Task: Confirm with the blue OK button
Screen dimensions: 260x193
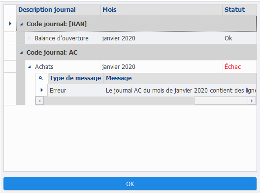Action: 130,184
